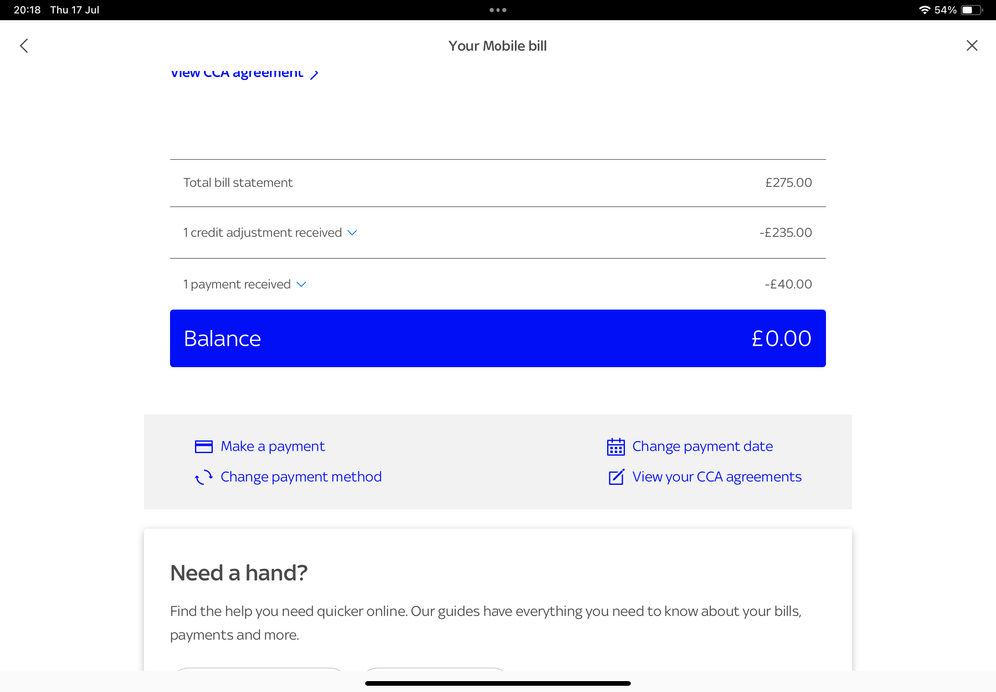Viewport: 996px width, 692px height.
Task: Close the Mobile bill page
Action: coord(972,46)
